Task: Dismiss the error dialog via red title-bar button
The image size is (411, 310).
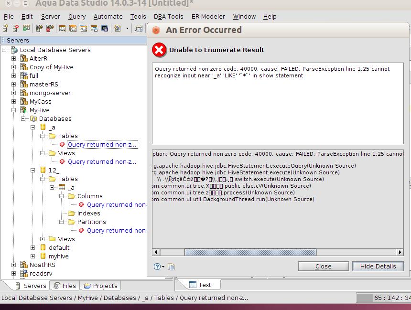Action: click(x=156, y=30)
